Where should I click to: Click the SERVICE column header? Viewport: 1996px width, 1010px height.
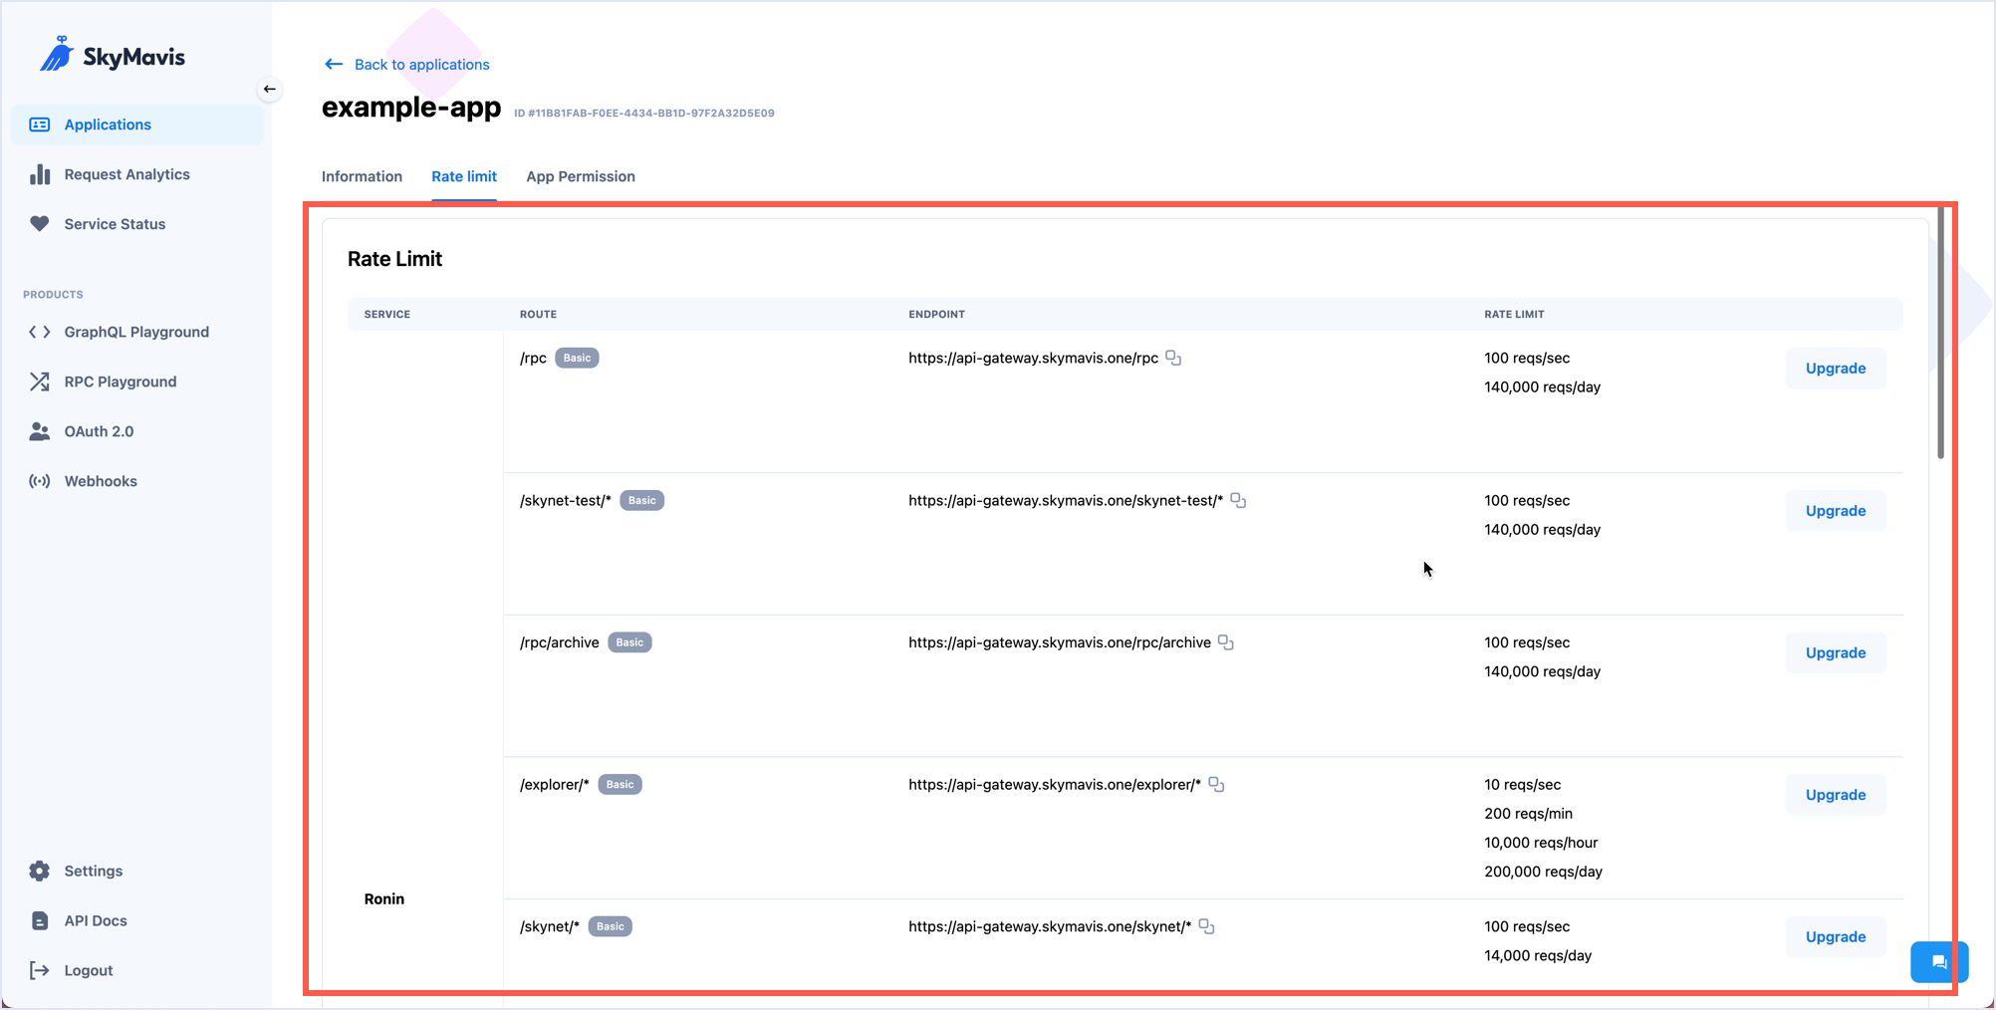tap(387, 314)
